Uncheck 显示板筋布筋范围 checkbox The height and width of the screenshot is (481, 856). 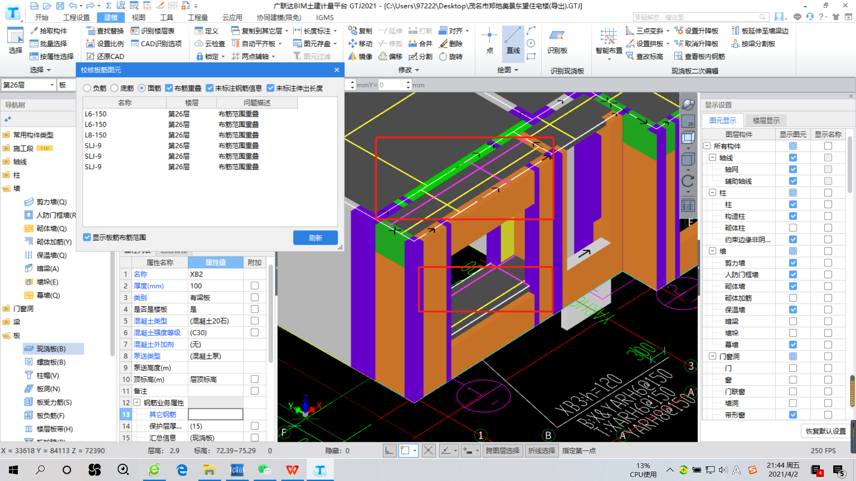coord(87,237)
